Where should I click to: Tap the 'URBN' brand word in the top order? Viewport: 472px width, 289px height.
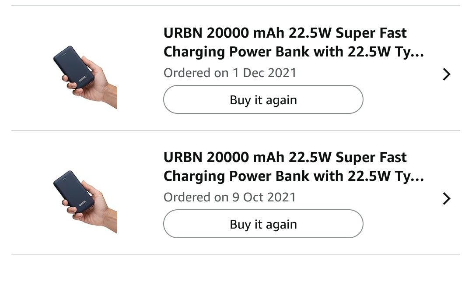click(183, 33)
